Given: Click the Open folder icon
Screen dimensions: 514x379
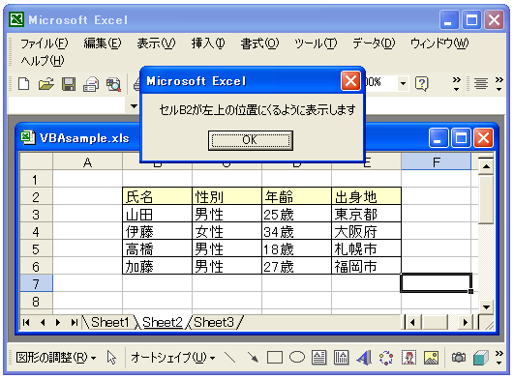Looking at the screenshot, I should coord(46,84).
